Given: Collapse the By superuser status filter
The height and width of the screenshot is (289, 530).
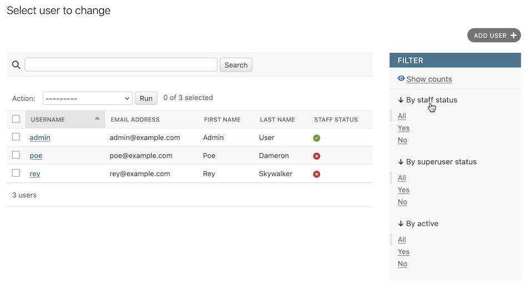Looking at the screenshot, I should click(437, 162).
